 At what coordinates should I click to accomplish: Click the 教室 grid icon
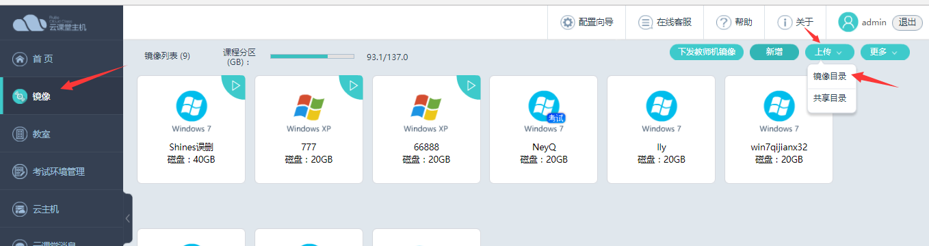(20, 134)
